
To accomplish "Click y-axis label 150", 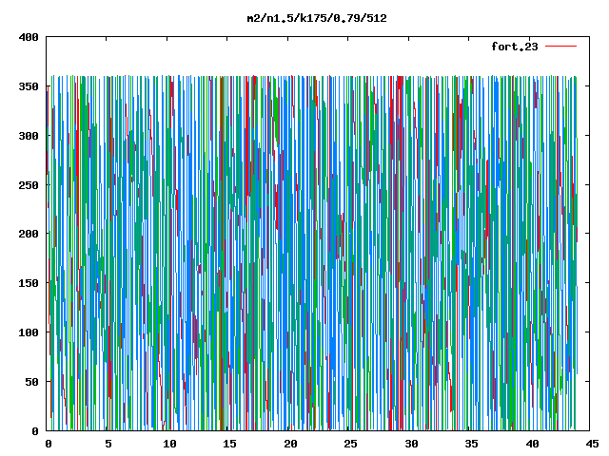I will click(x=29, y=283).
